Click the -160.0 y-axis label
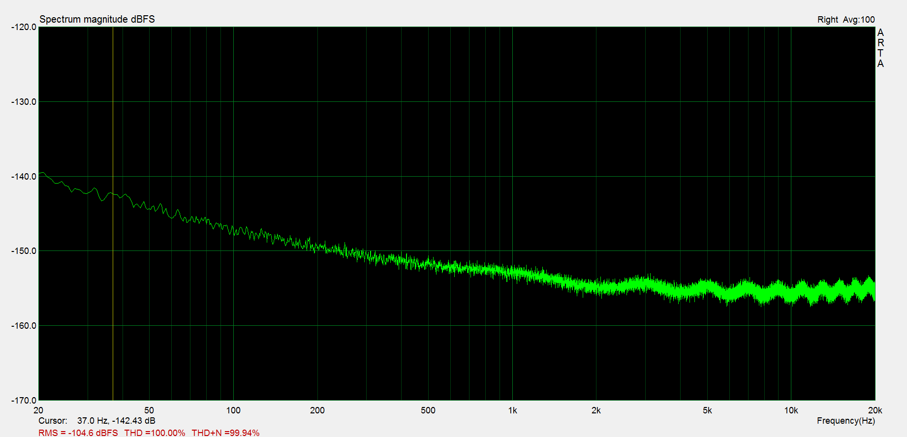Viewport: 907px width, 437px height. [24, 326]
